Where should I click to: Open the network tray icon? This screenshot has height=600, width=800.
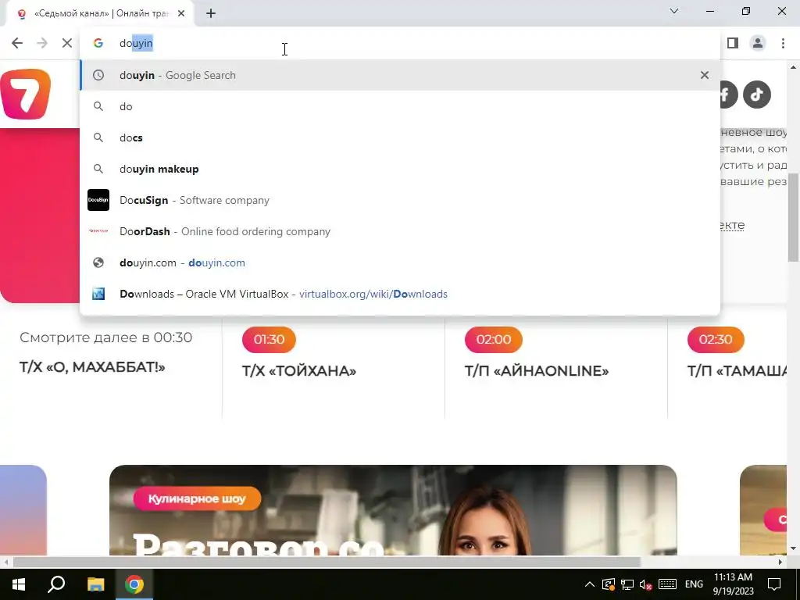627,584
